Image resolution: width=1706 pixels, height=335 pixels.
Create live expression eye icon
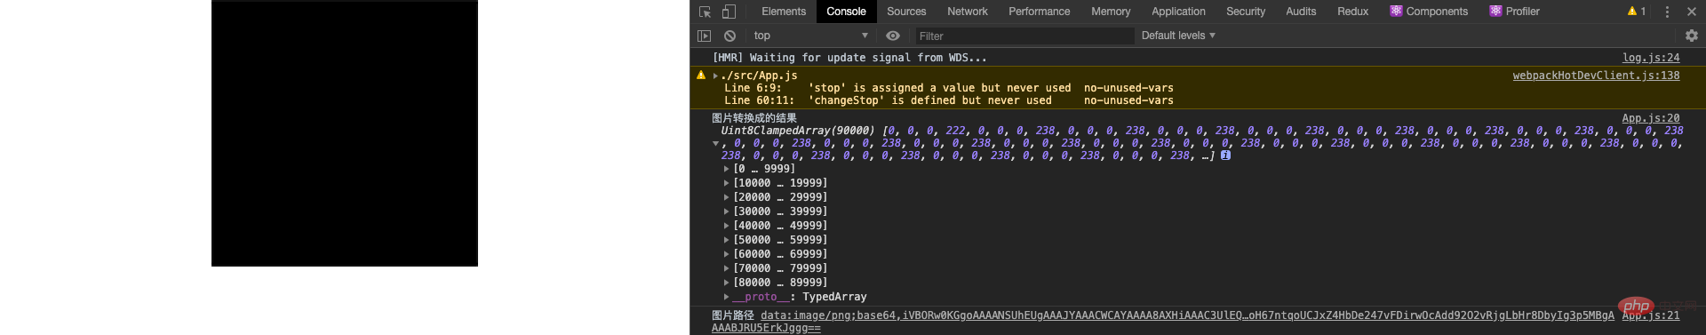pyautogui.click(x=893, y=36)
